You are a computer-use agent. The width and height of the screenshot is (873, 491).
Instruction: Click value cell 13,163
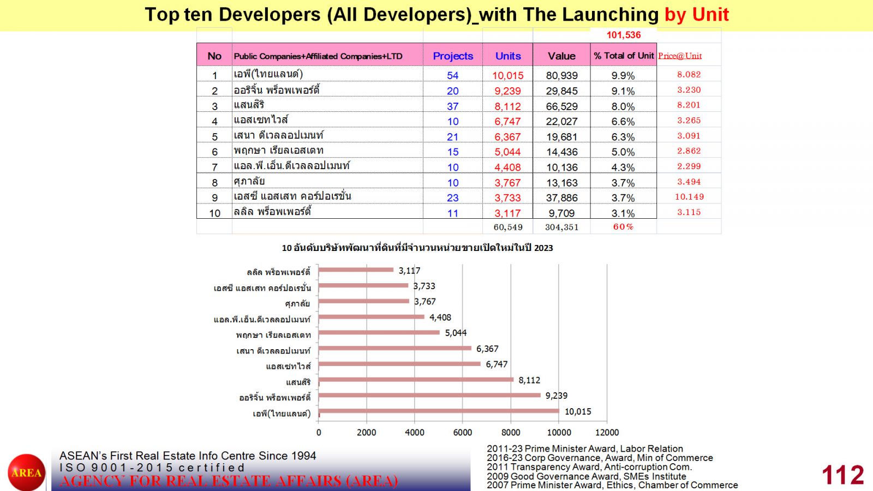[x=562, y=182]
